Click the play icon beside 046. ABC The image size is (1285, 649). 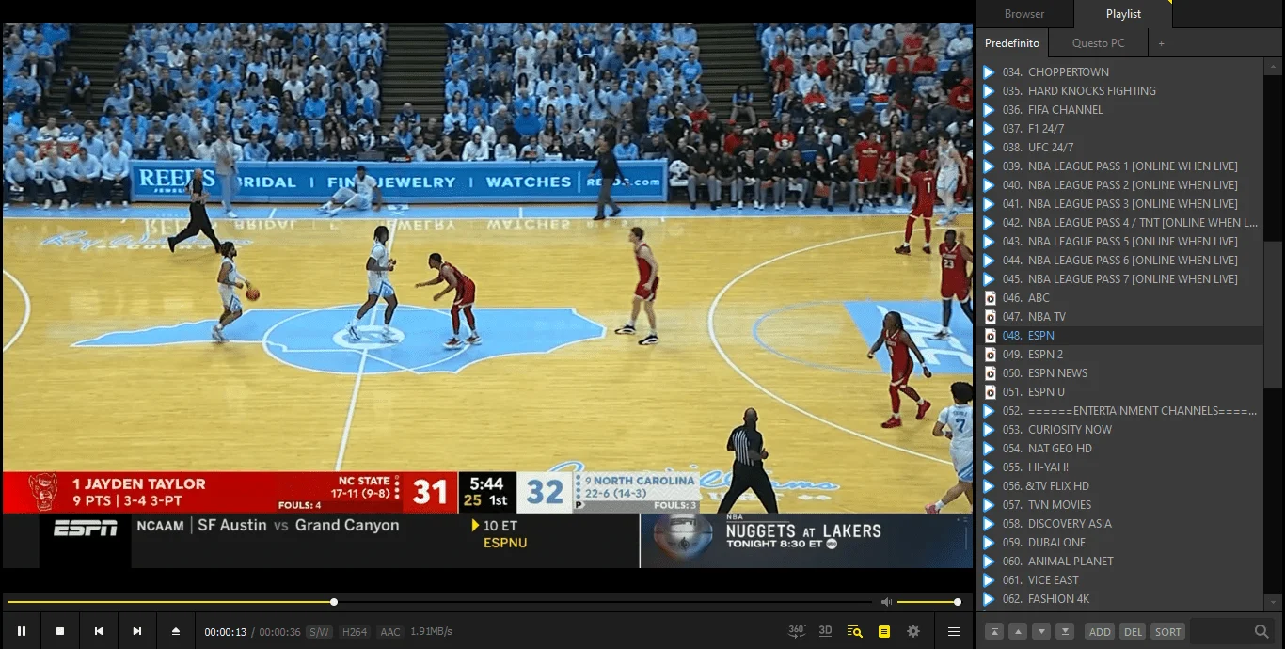(990, 298)
